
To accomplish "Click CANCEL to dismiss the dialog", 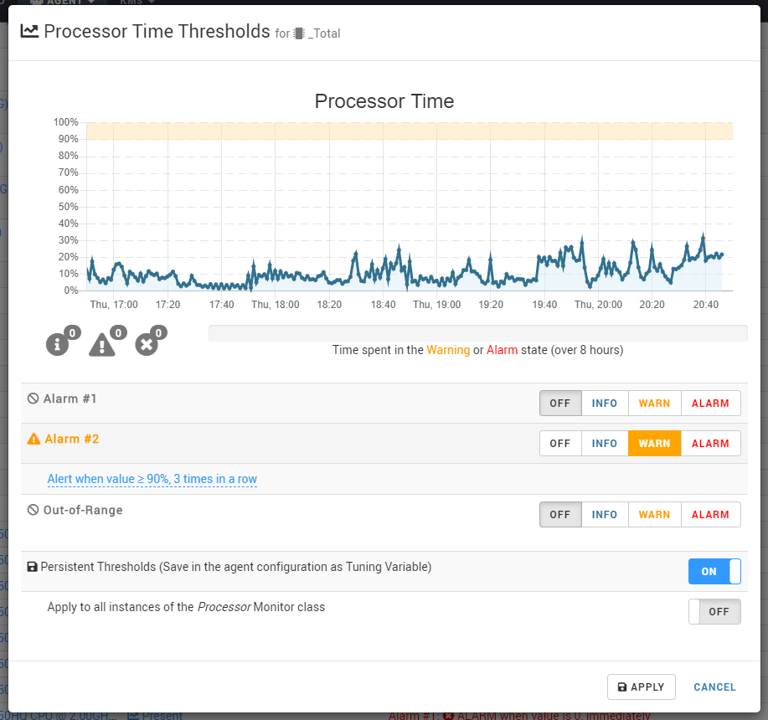I will [714, 687].
